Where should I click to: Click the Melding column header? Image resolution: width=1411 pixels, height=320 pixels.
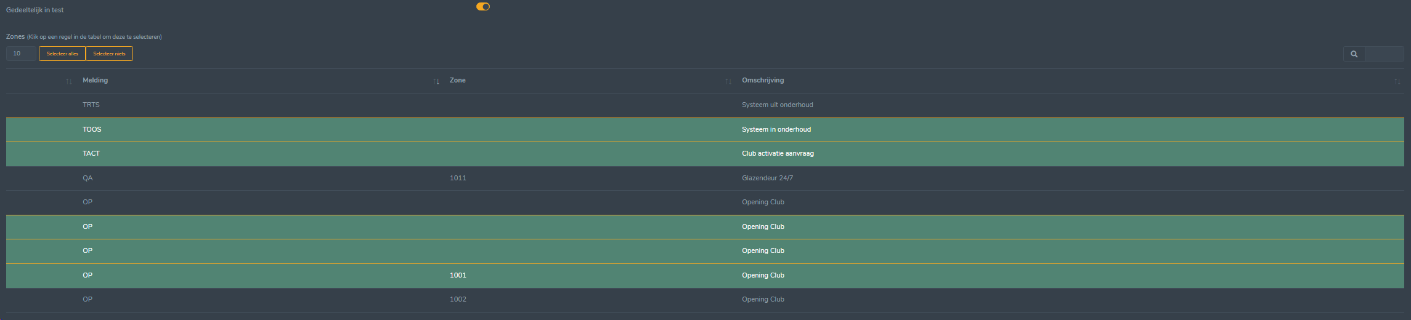coord(95,81)
